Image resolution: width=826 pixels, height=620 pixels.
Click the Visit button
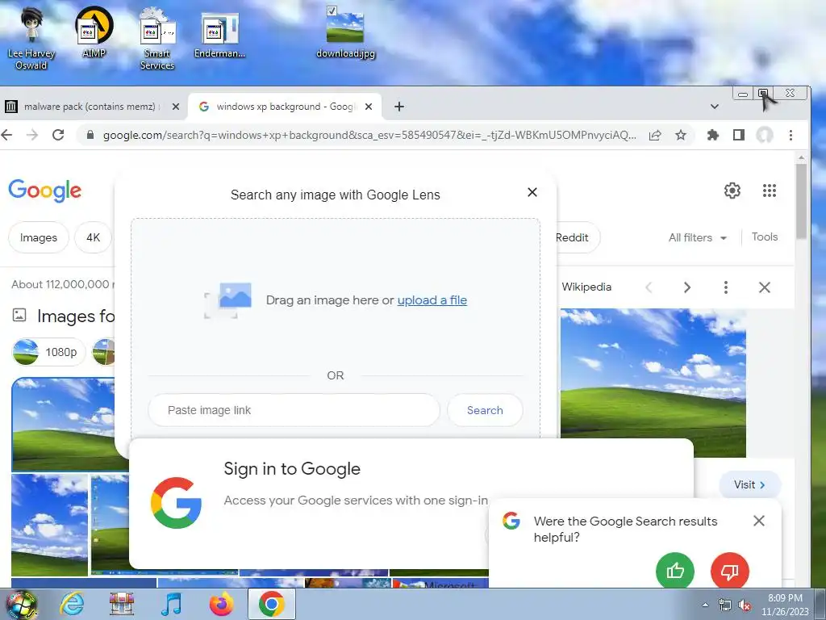pos(749,484)
